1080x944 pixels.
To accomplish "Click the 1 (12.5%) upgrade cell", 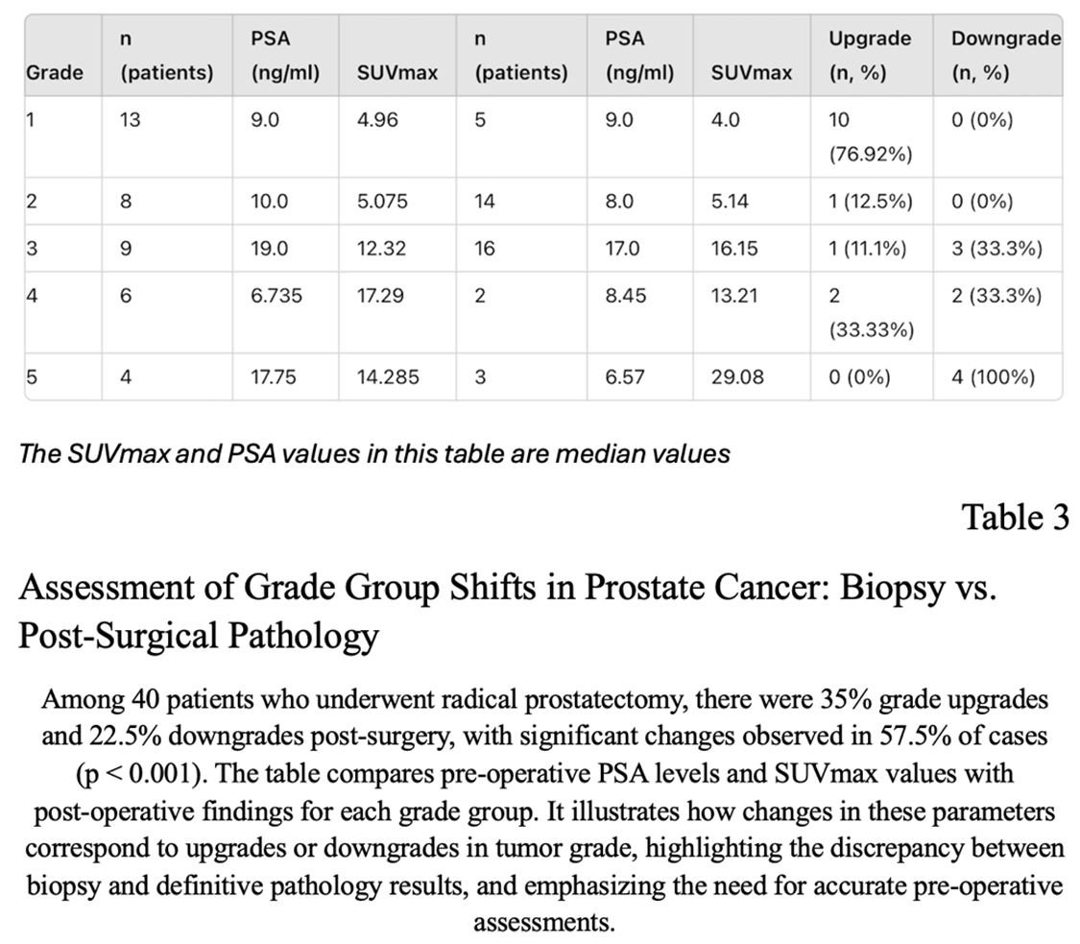I will 871,202.
